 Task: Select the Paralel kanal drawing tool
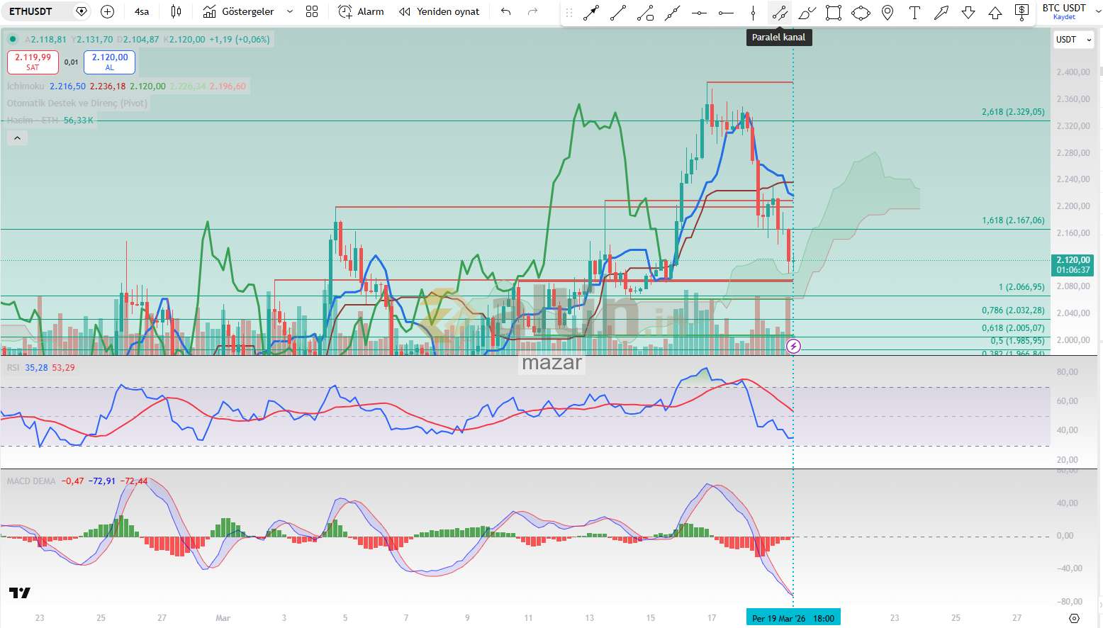coord(779,12)
